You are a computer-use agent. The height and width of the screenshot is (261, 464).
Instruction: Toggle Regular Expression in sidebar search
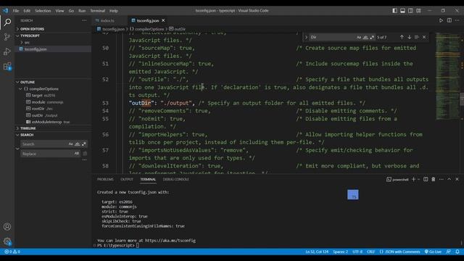[84, 144]
